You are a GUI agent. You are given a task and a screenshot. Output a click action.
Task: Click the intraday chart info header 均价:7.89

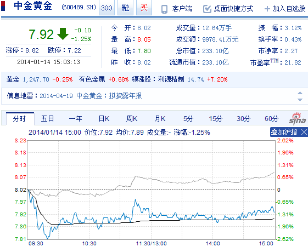[x=130, y=133]
